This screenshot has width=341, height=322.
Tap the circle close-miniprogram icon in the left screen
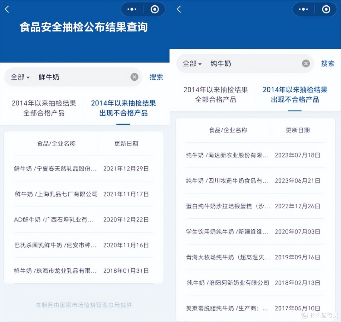tap(155, 9)
